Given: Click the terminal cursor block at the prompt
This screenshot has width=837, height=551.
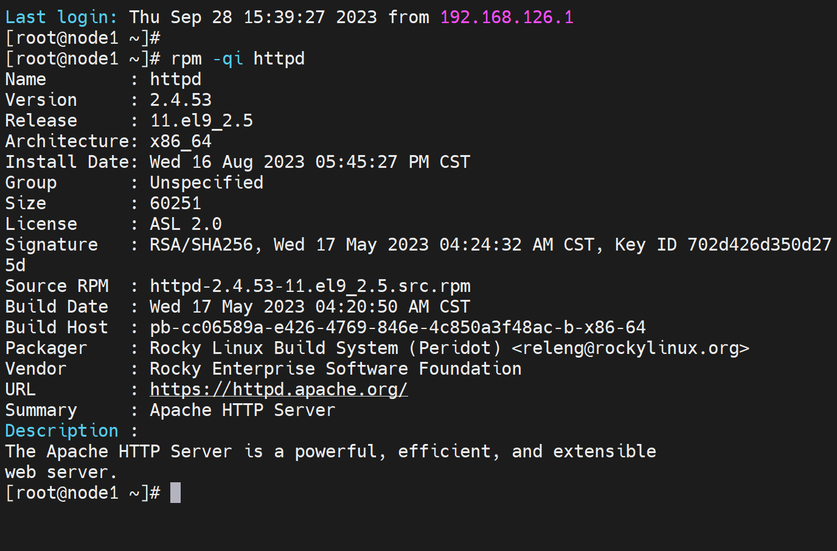Looking at the screenshot, I should (175, 493).
